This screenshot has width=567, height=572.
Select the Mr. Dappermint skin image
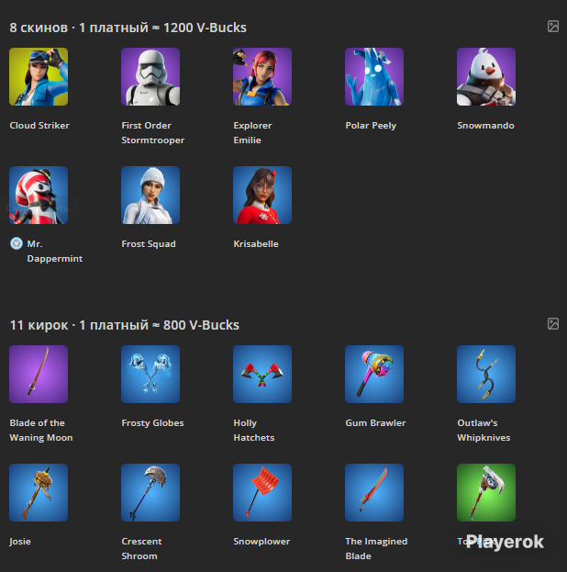tap(39, 196)
